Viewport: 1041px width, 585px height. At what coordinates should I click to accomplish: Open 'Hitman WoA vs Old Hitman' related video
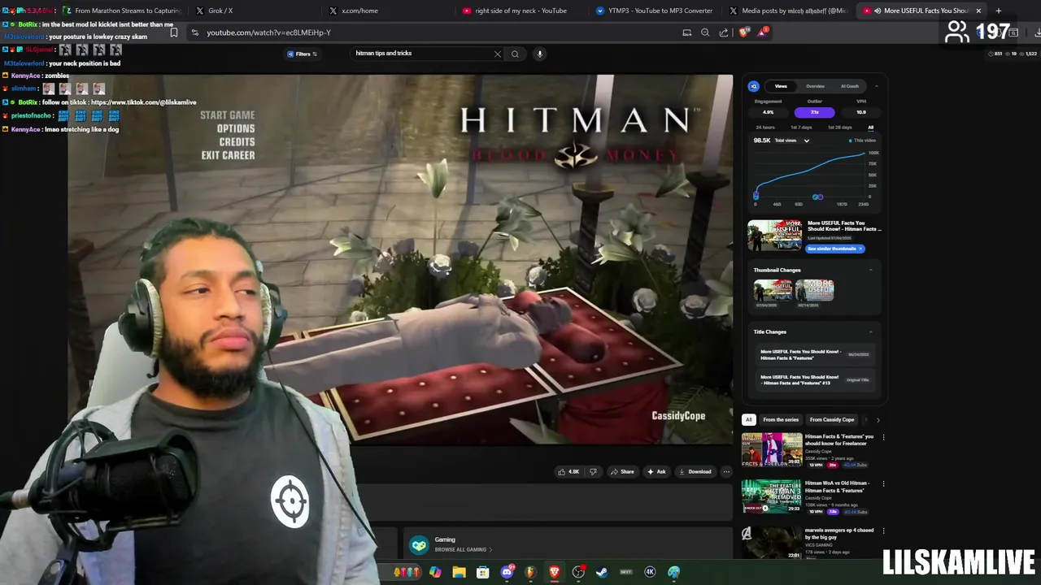(837, 486)
